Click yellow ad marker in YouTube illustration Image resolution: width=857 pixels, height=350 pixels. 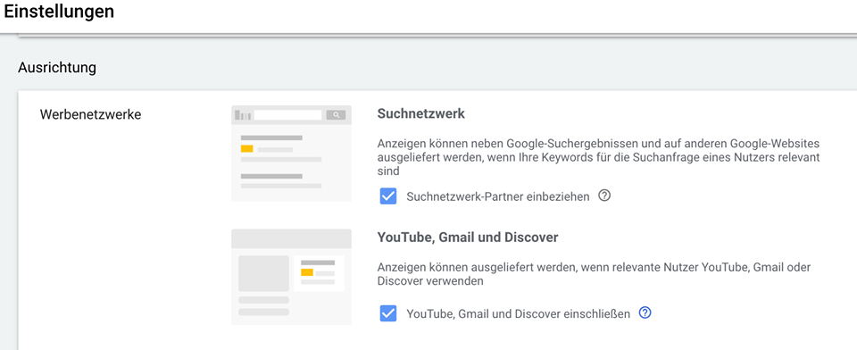pyautogui.click(x=307, y=272)
